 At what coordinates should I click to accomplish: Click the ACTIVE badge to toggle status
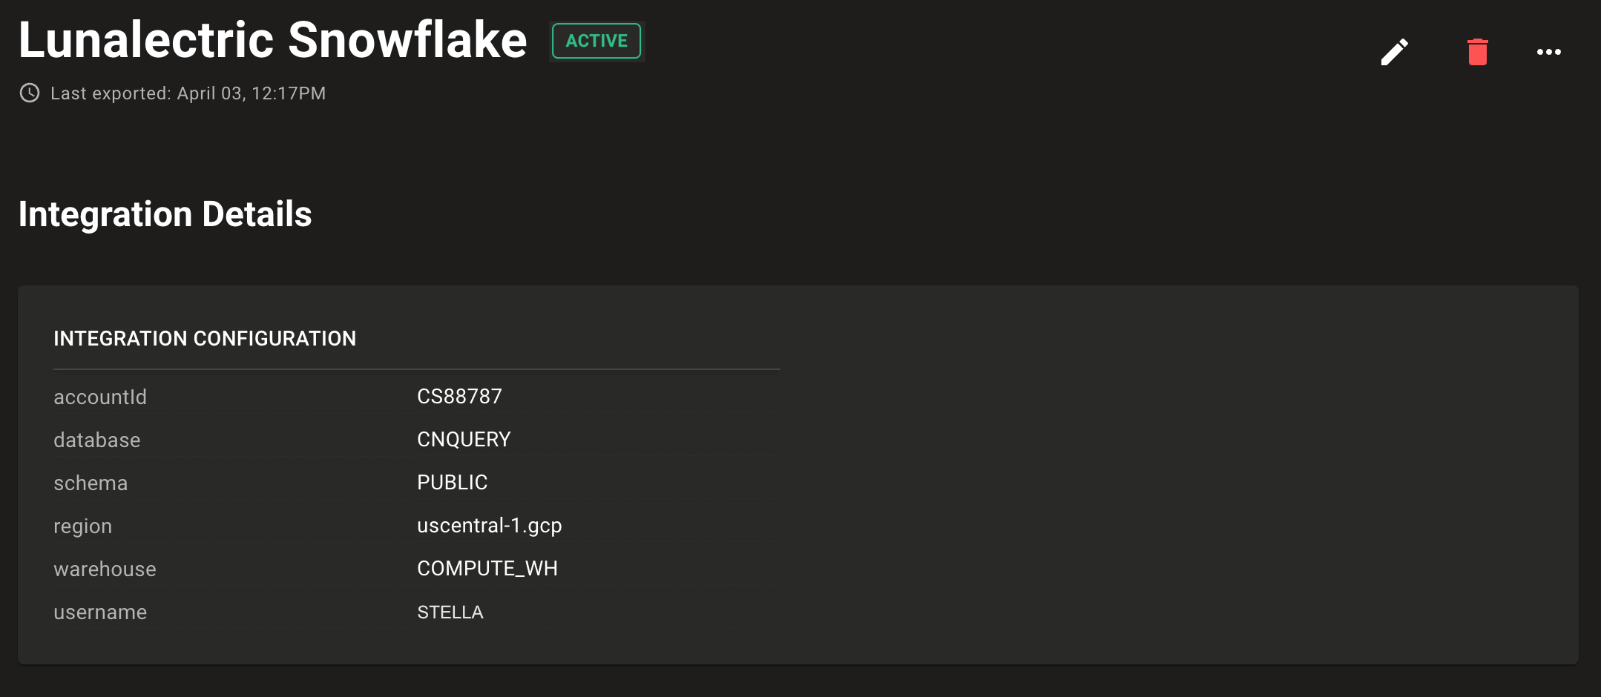[596, 41]
